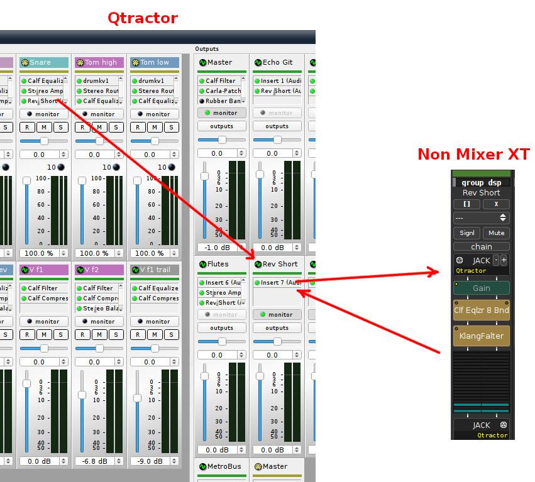Click the waveform icon on V f2 strip
The width and height of the screenshot is (535, 482).
coord(80,270)
